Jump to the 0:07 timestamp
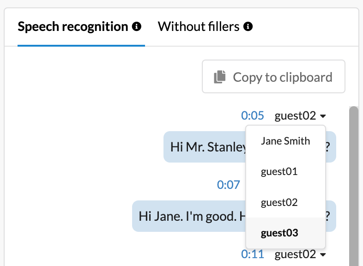 click(x=228, y=185)
